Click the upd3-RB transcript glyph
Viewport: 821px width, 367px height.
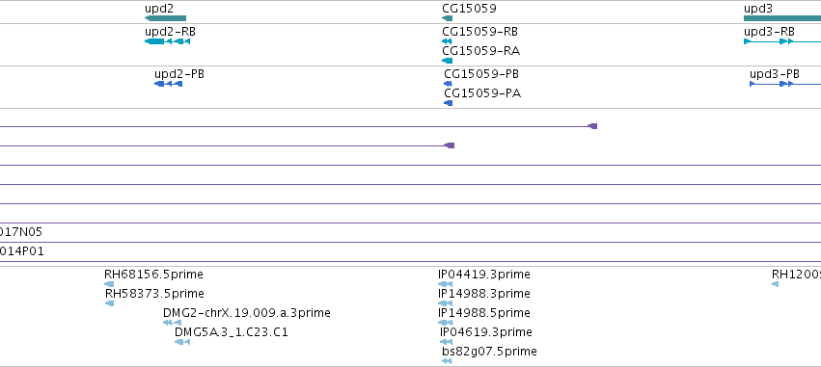click(782, 41)
